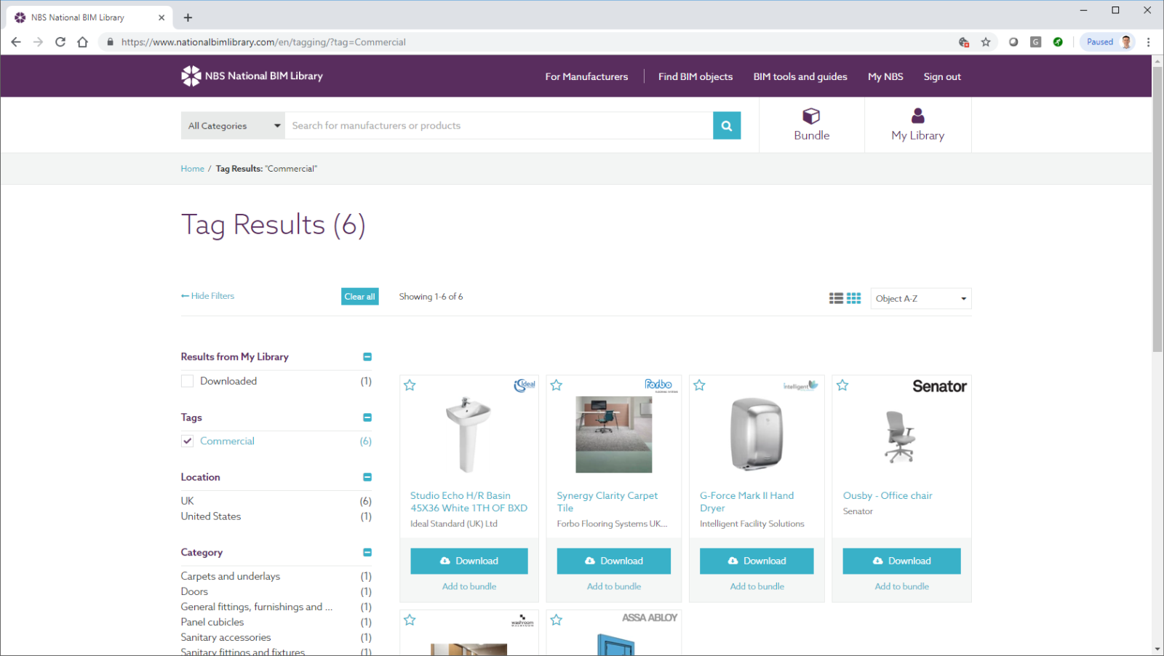Collapse the Location filter section
The width and height of the screenshot is (1164, 656).
click(367, 477)
